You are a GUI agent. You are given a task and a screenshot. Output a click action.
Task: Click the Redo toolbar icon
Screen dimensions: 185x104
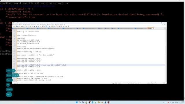coord(32,26)
